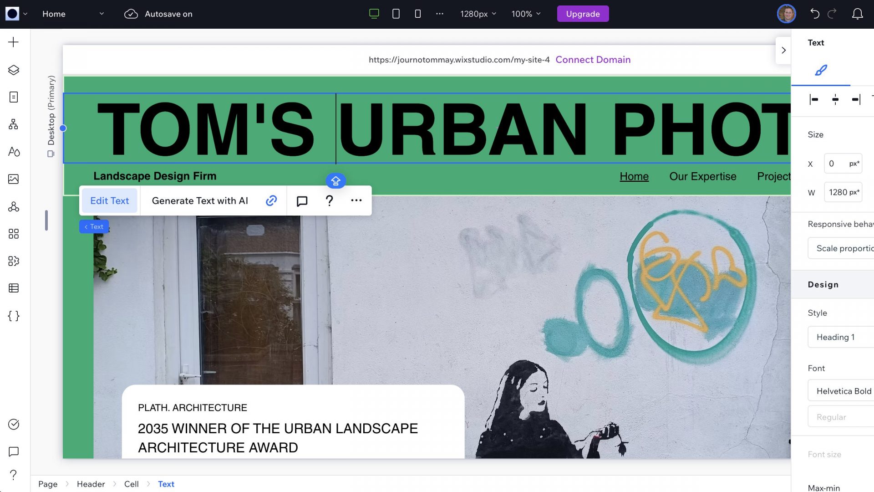Open the Home page dropdown
This screenshot has width=874, height=492.
[73, 14]
